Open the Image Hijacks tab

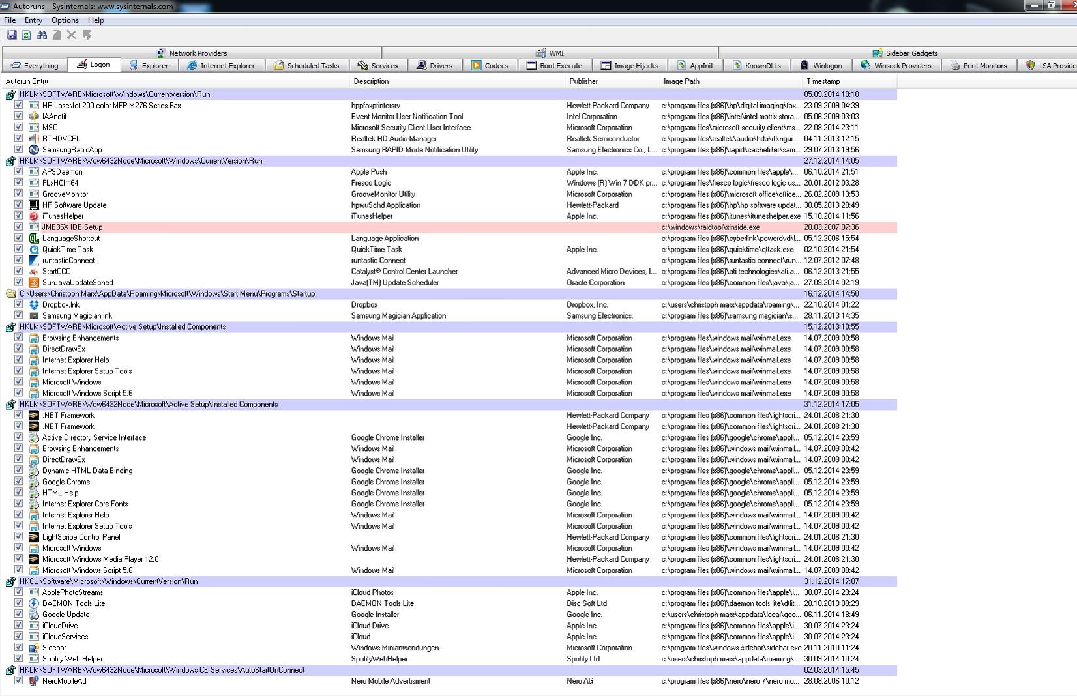(x=630, y=66)
